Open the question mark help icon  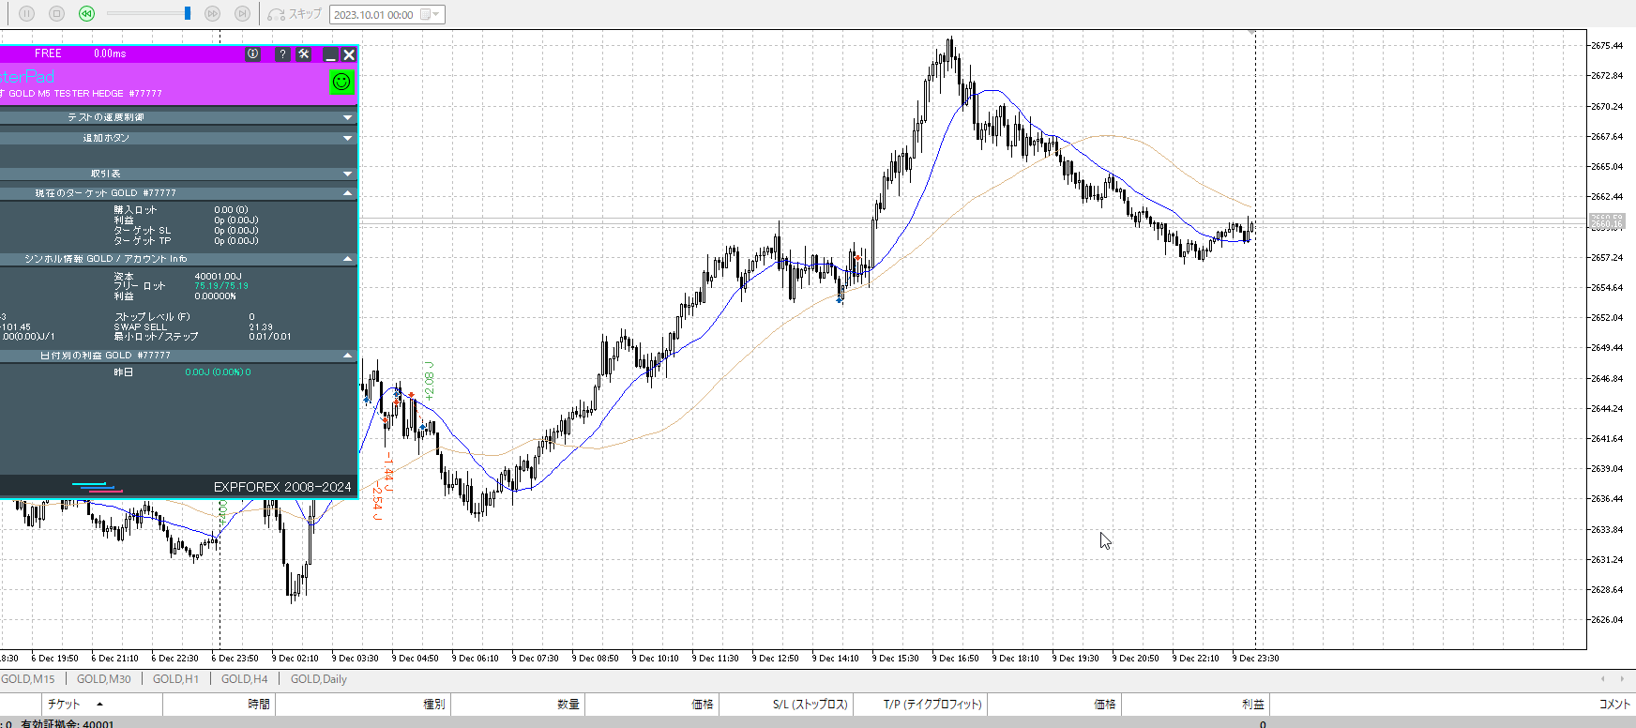tap(282, 54)
